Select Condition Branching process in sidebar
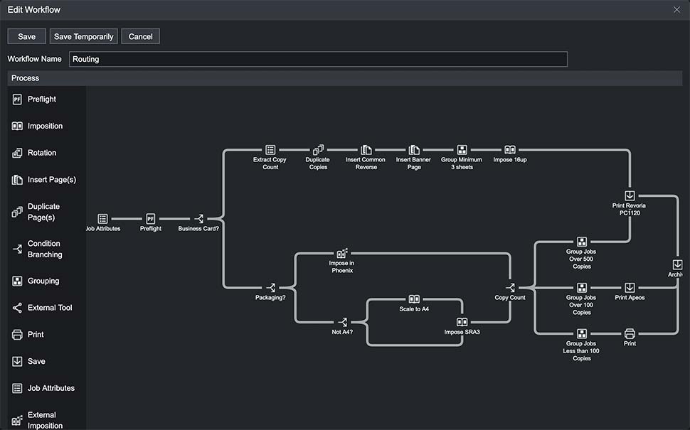 click(38, 249)
